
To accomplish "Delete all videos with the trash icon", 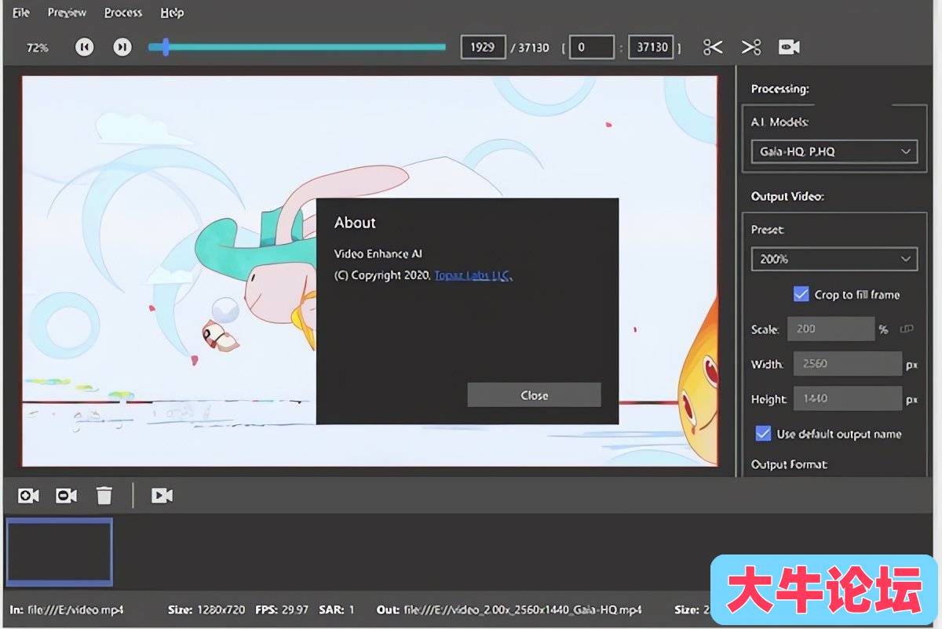I will (x=104, y=496).
